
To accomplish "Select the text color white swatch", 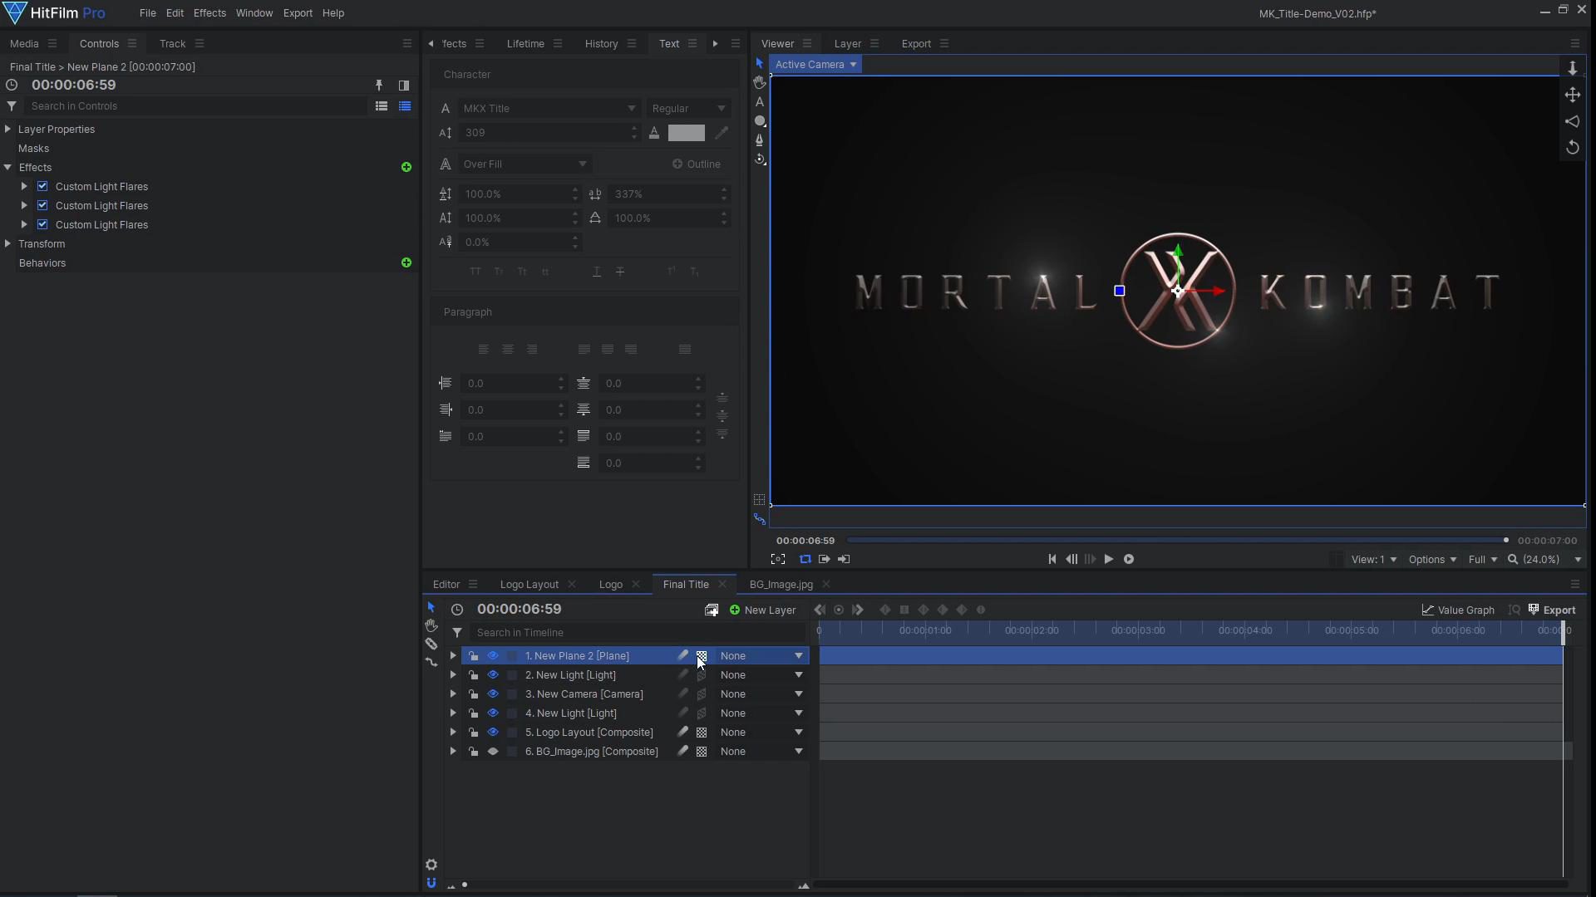I will click(x=685, y=133).
